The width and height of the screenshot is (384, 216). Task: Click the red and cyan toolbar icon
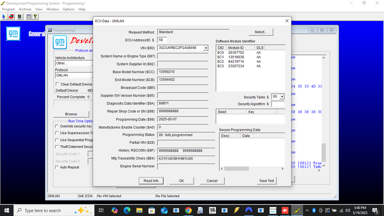[11, 17]
